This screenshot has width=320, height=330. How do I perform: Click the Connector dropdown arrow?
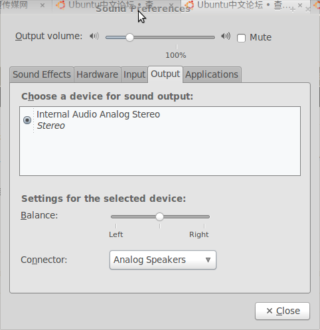point(208,260)
